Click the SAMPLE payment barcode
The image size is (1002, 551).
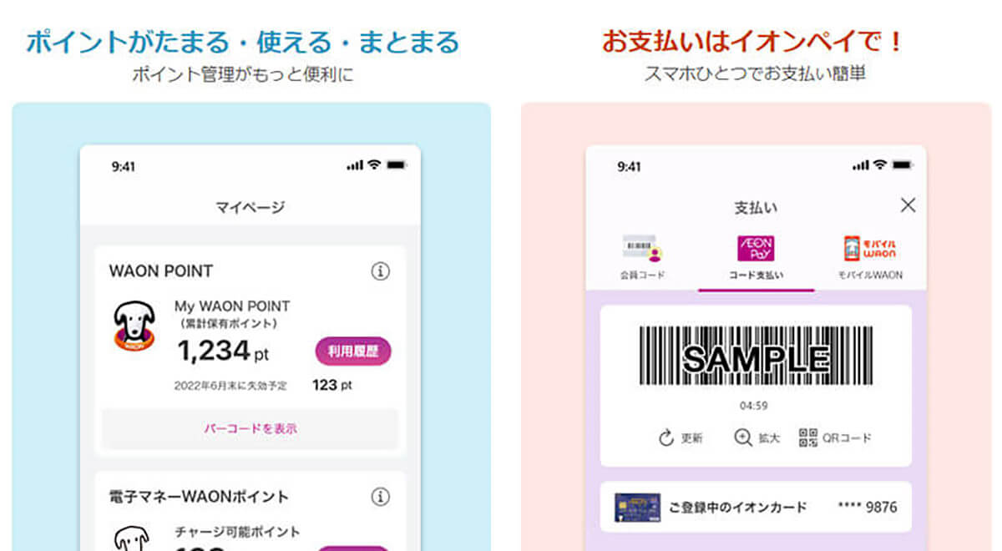756,356
